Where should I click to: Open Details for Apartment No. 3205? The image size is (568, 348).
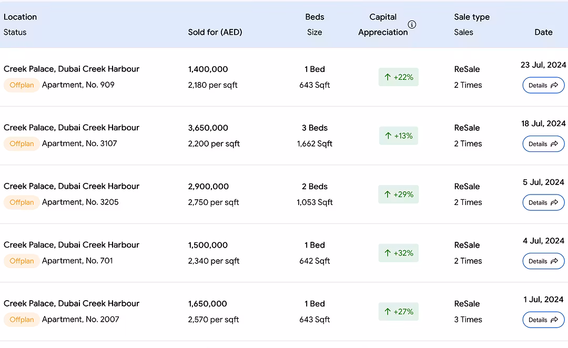pos(543,202)
